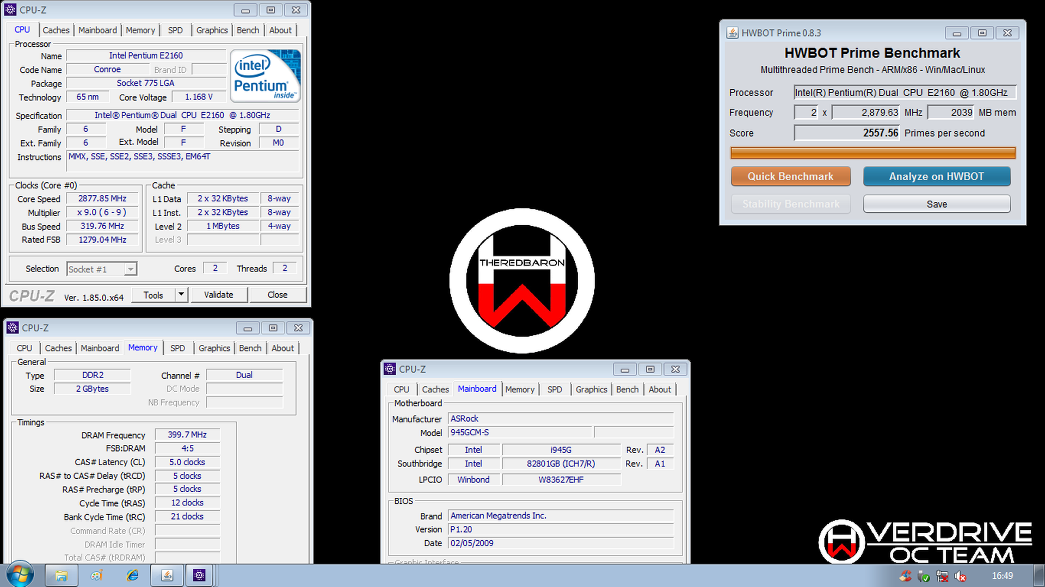1045x587 pixels.
Task: Click the title bar icon of the HWBOT Prime window
Action: click(733, 33)
